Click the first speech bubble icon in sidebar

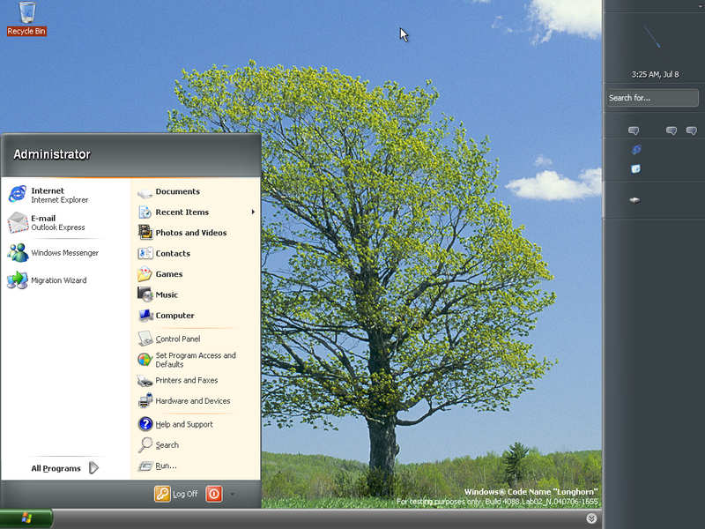coord(634,130)
